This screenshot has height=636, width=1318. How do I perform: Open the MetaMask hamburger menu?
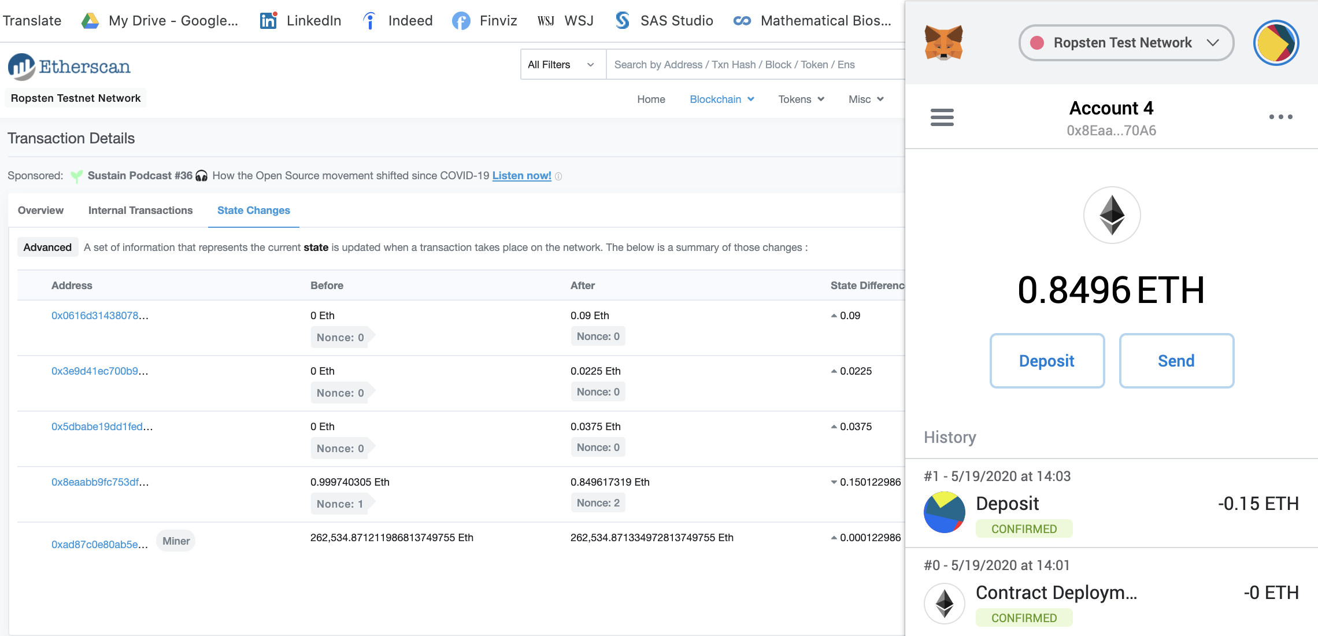[x=942, y=117]
